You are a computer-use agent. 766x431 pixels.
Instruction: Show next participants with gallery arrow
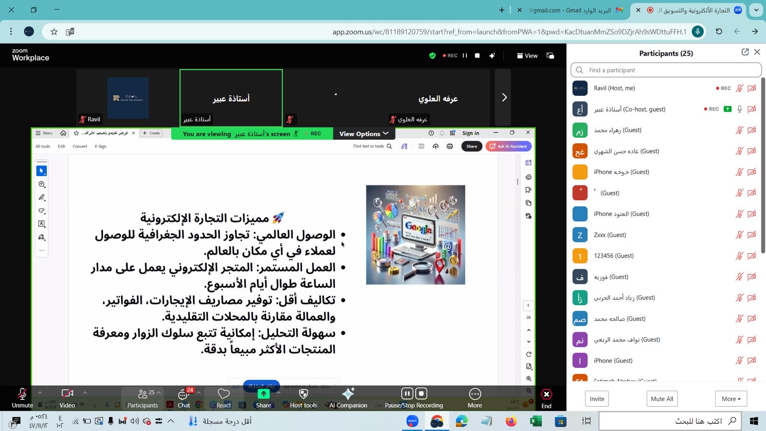[x=503, y=98]
